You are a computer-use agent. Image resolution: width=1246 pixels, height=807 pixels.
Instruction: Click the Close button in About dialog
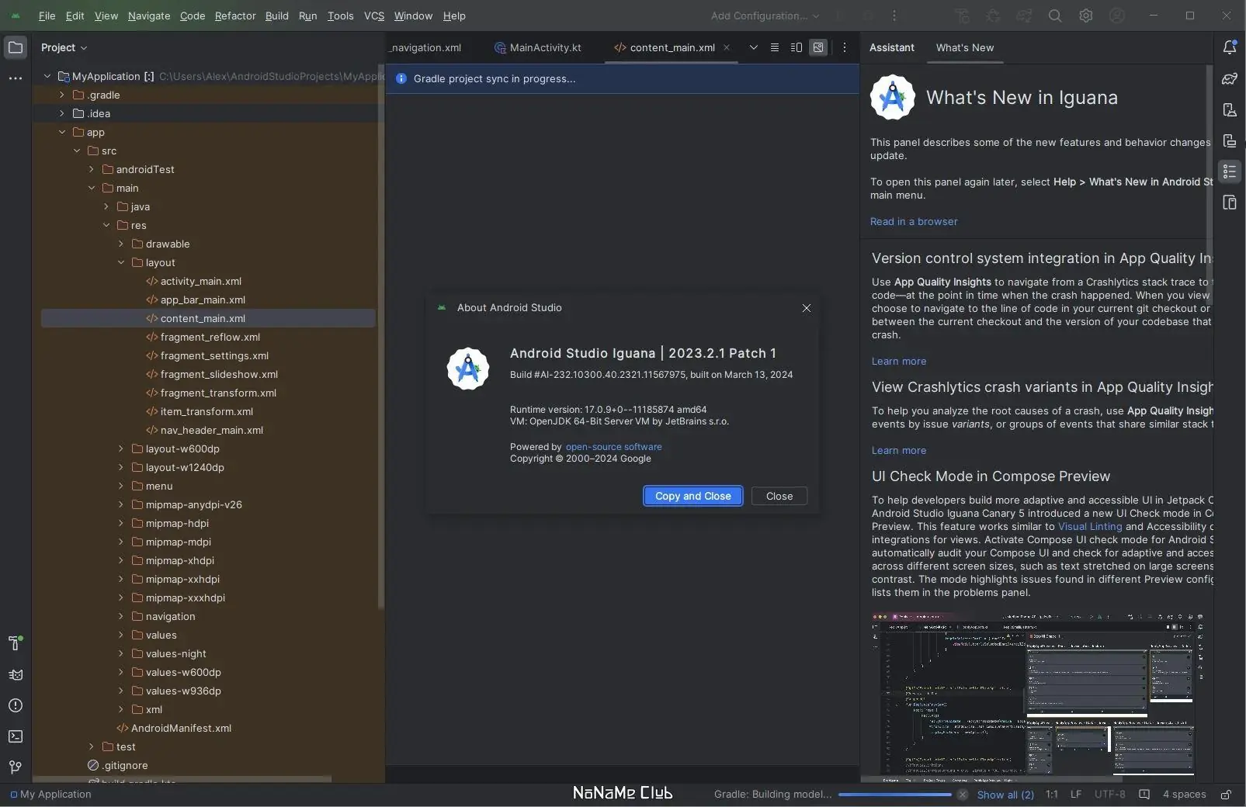pyautogui.click(x=779, y=496)
